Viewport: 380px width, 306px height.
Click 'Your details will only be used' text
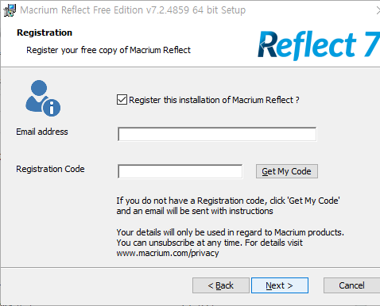230,232
